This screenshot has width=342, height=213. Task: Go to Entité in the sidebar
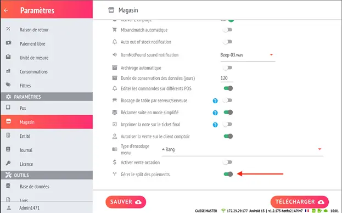(x=47, y=136)
